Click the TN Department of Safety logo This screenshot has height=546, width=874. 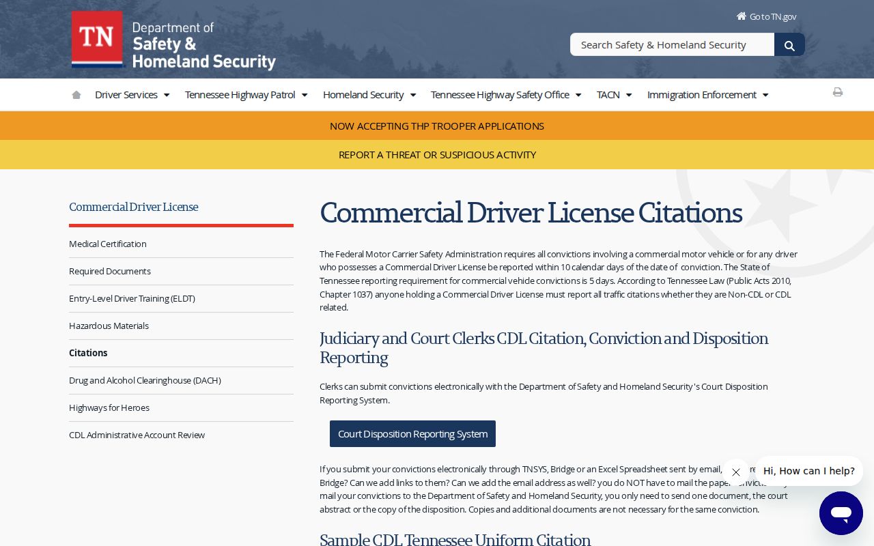click(173, 40)
